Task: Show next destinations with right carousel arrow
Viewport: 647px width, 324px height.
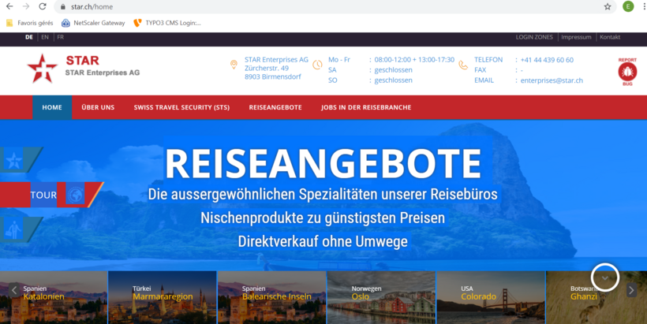Action: coord(631,290)
